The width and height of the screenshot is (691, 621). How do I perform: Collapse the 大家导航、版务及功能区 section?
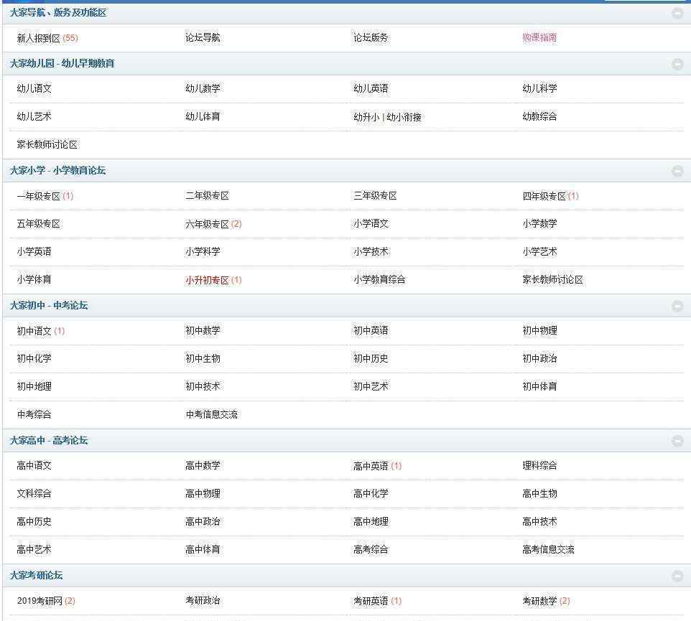tap(677, 13)
